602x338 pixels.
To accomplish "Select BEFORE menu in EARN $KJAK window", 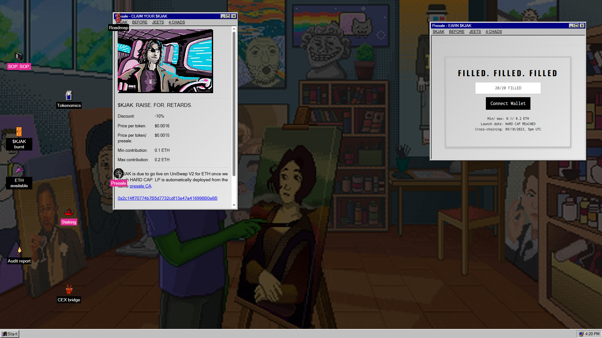I will tap(457, 32).
